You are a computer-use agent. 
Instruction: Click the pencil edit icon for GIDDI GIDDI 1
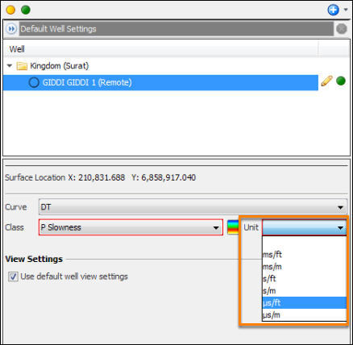coord(326,81)
